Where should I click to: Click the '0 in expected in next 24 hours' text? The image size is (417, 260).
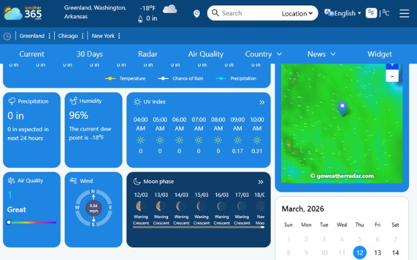tap(28, 134)
